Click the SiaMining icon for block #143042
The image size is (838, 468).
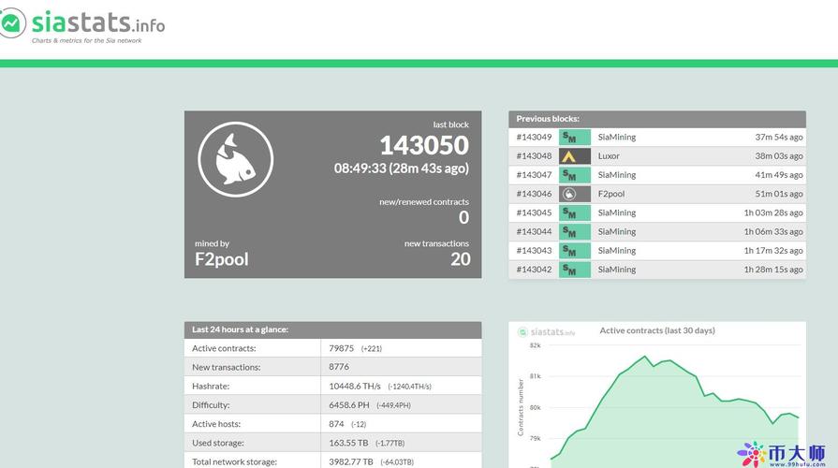tap(575, 270)
